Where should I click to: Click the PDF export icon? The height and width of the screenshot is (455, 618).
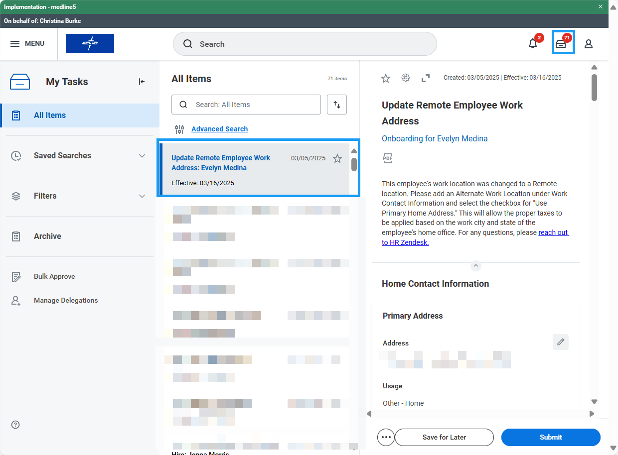[387, 158]
